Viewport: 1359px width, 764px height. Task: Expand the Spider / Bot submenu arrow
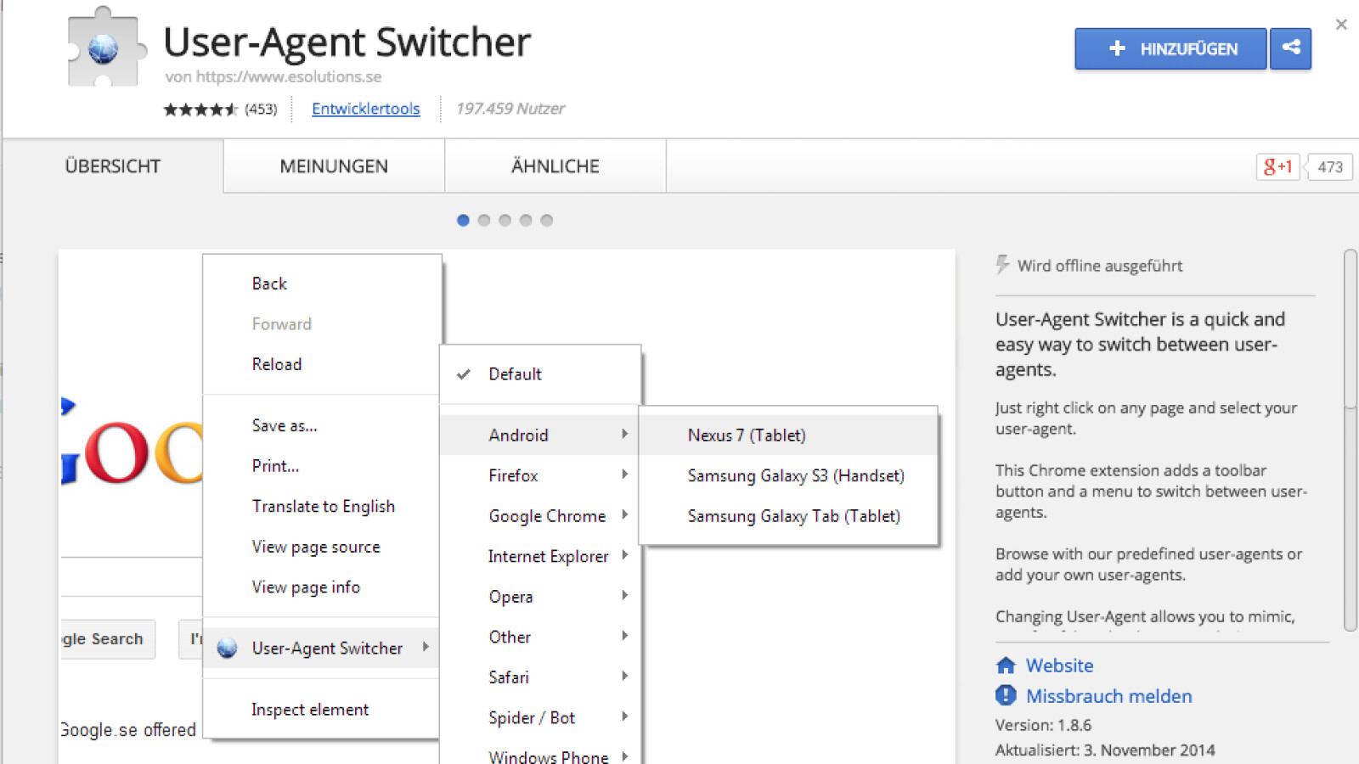tap(624, 716)
